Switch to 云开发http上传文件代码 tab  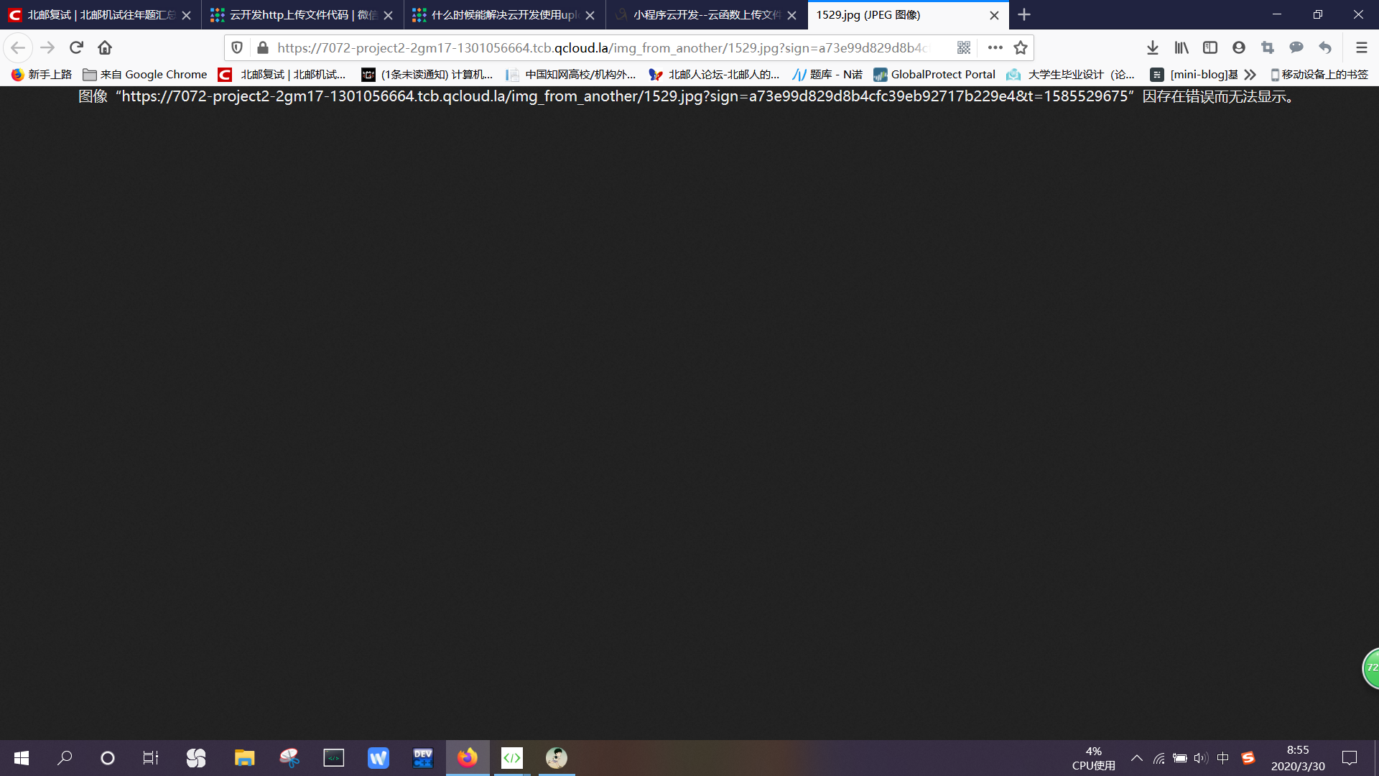pos(294,14)
